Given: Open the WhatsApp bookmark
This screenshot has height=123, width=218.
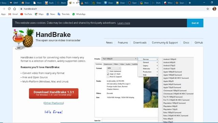Looking at the screenshot, I should (x=79, y=14).
